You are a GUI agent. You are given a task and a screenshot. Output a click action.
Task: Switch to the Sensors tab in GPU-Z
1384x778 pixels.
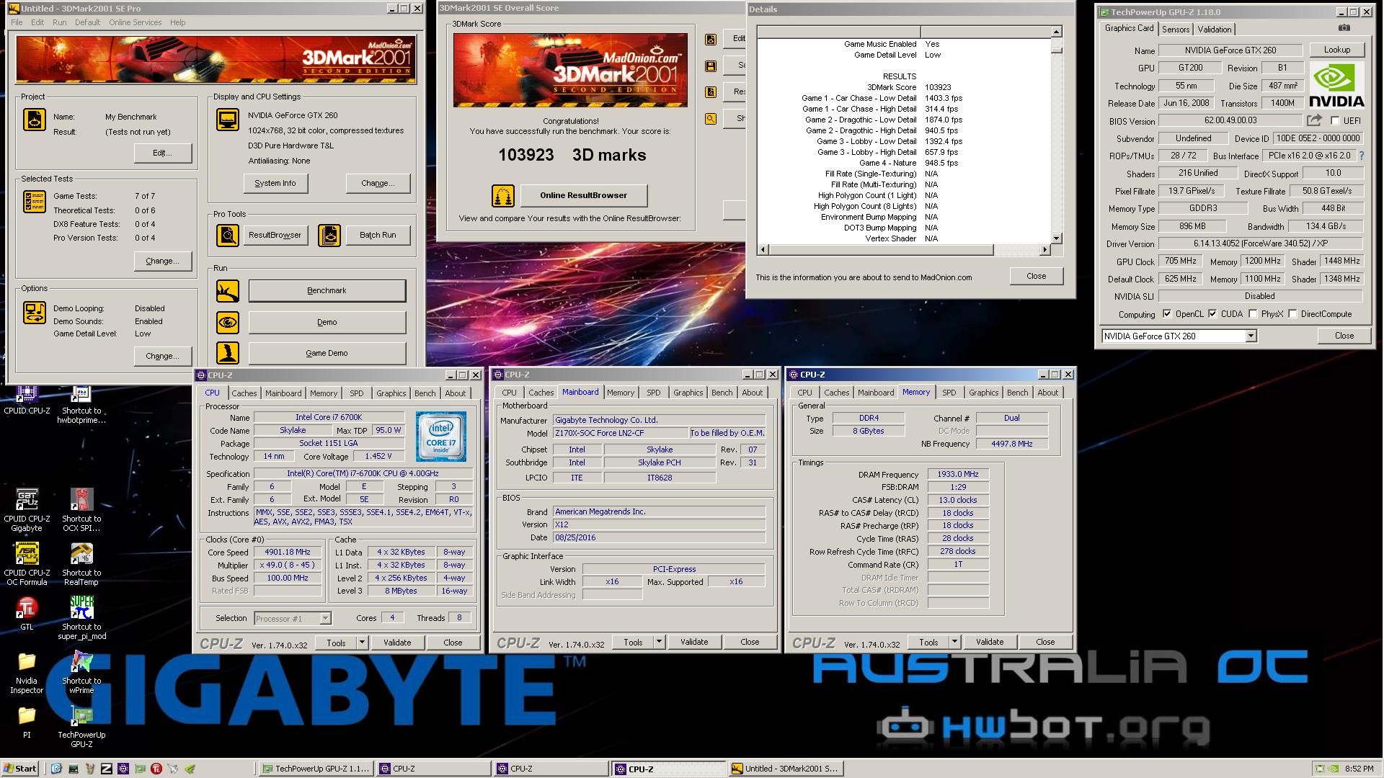pyautogui.click(x=1176, y=30)
